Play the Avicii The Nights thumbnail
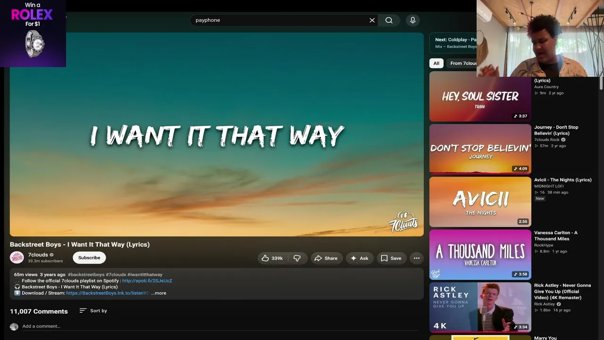The width and height of the screenshot is (604, 340). [x=480, y=202]
